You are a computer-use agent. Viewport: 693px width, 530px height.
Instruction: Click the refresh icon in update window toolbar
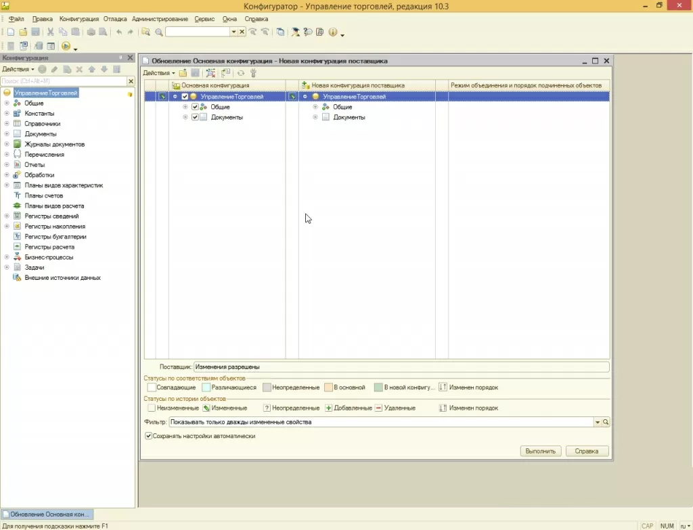[x=240, y=73]
